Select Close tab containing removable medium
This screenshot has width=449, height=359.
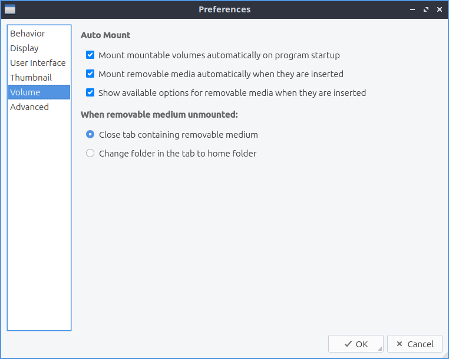pos(90,135)
